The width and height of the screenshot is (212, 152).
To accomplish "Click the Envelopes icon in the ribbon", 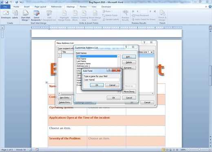I will coord(6,15).
